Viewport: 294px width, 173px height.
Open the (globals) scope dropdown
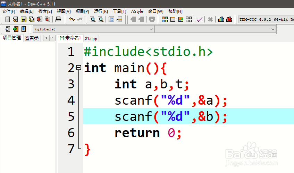(x=94, y=29)
